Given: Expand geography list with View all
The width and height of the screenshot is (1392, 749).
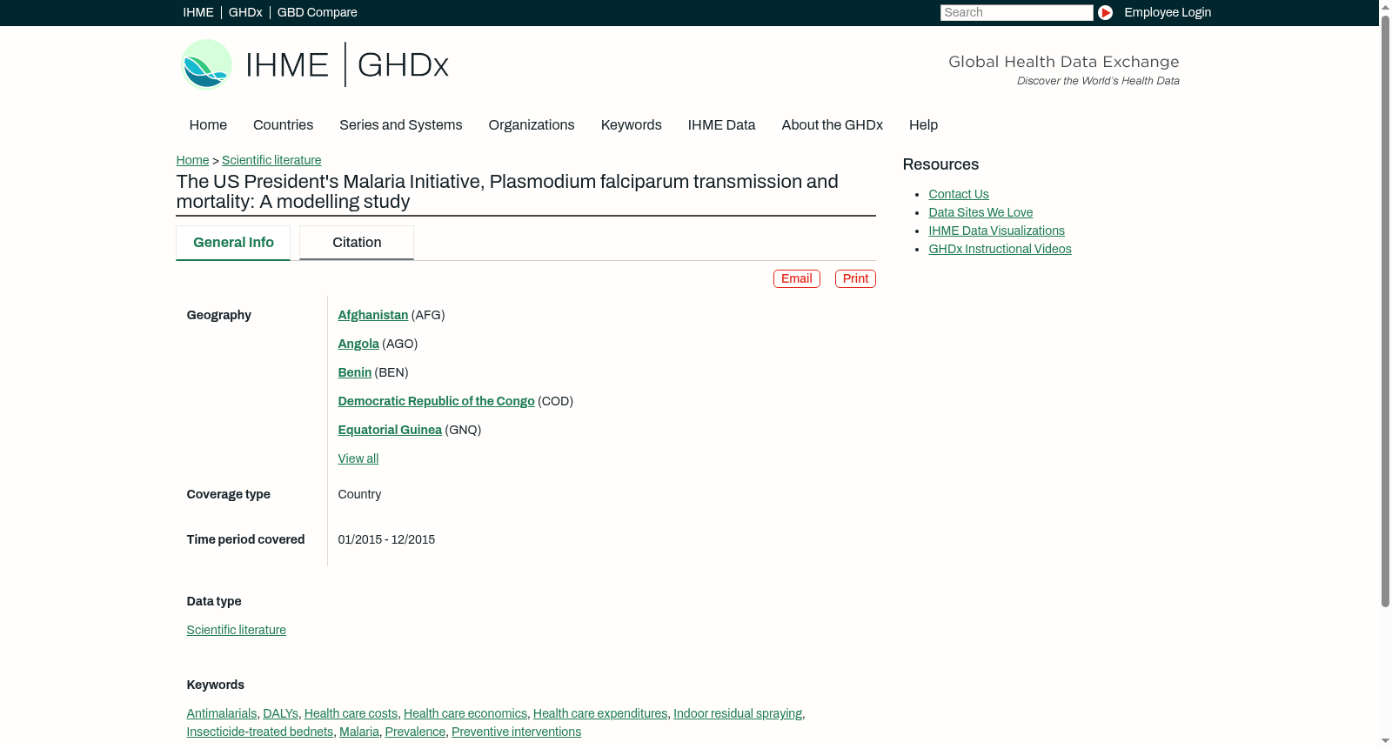Looking at the screenshot, I should 358,458.
